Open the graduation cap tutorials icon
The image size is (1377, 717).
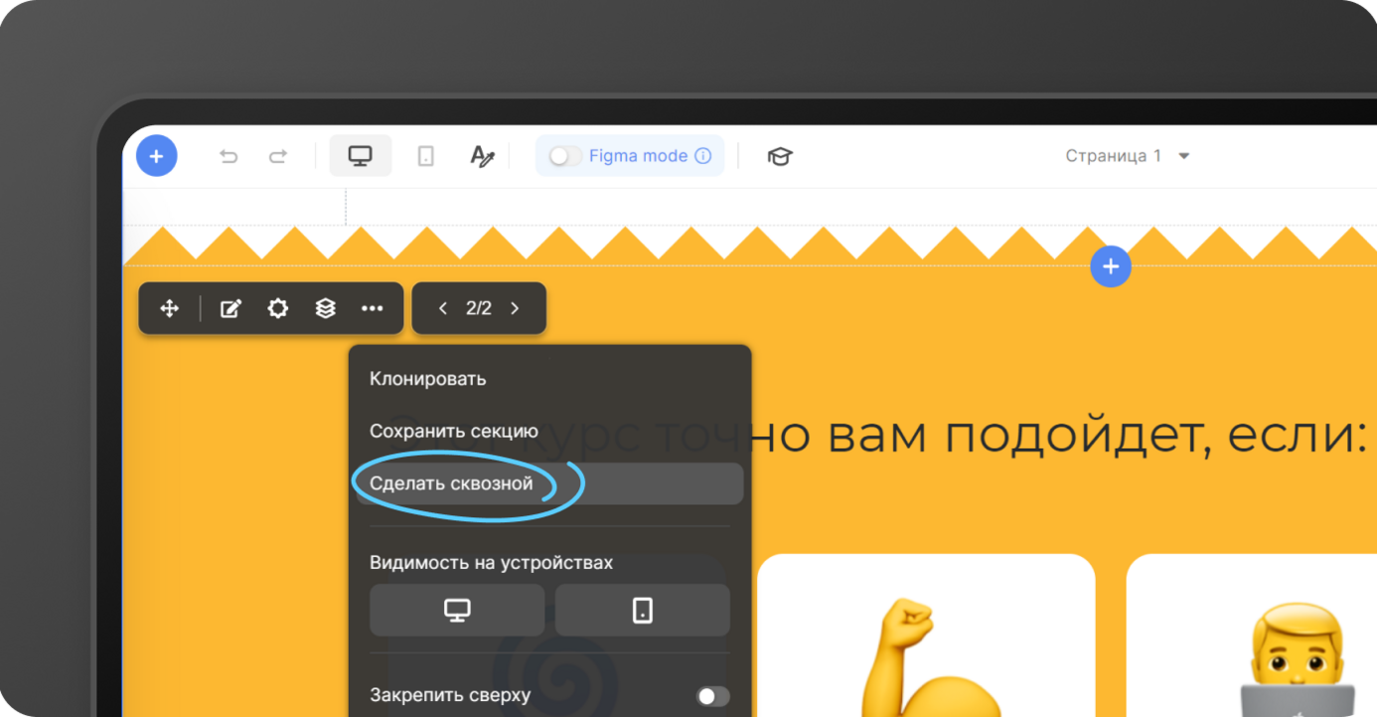(x=780, y=156)
